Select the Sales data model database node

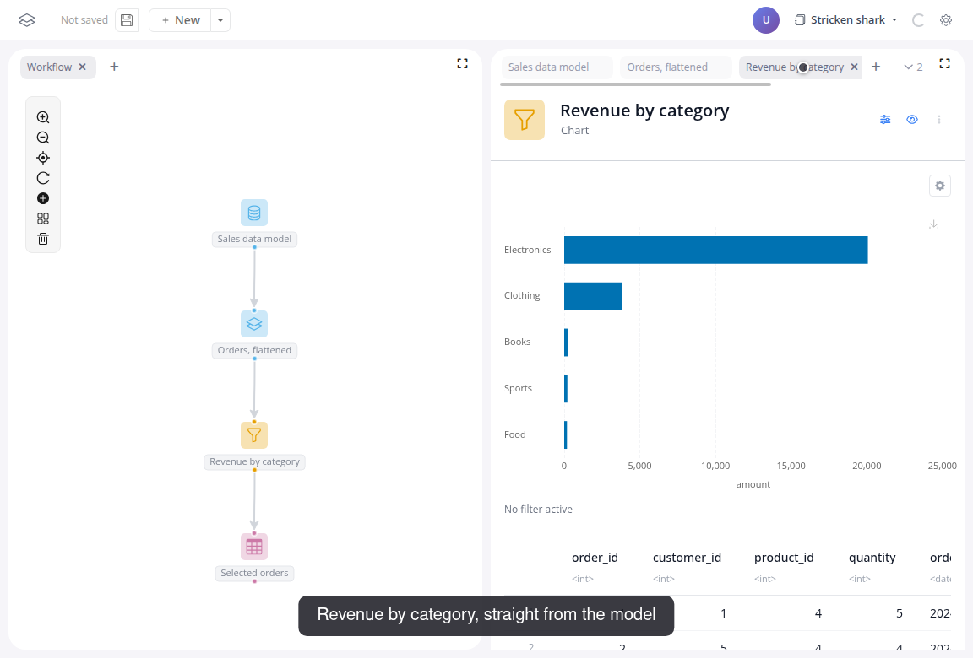[x=254, y=213]
